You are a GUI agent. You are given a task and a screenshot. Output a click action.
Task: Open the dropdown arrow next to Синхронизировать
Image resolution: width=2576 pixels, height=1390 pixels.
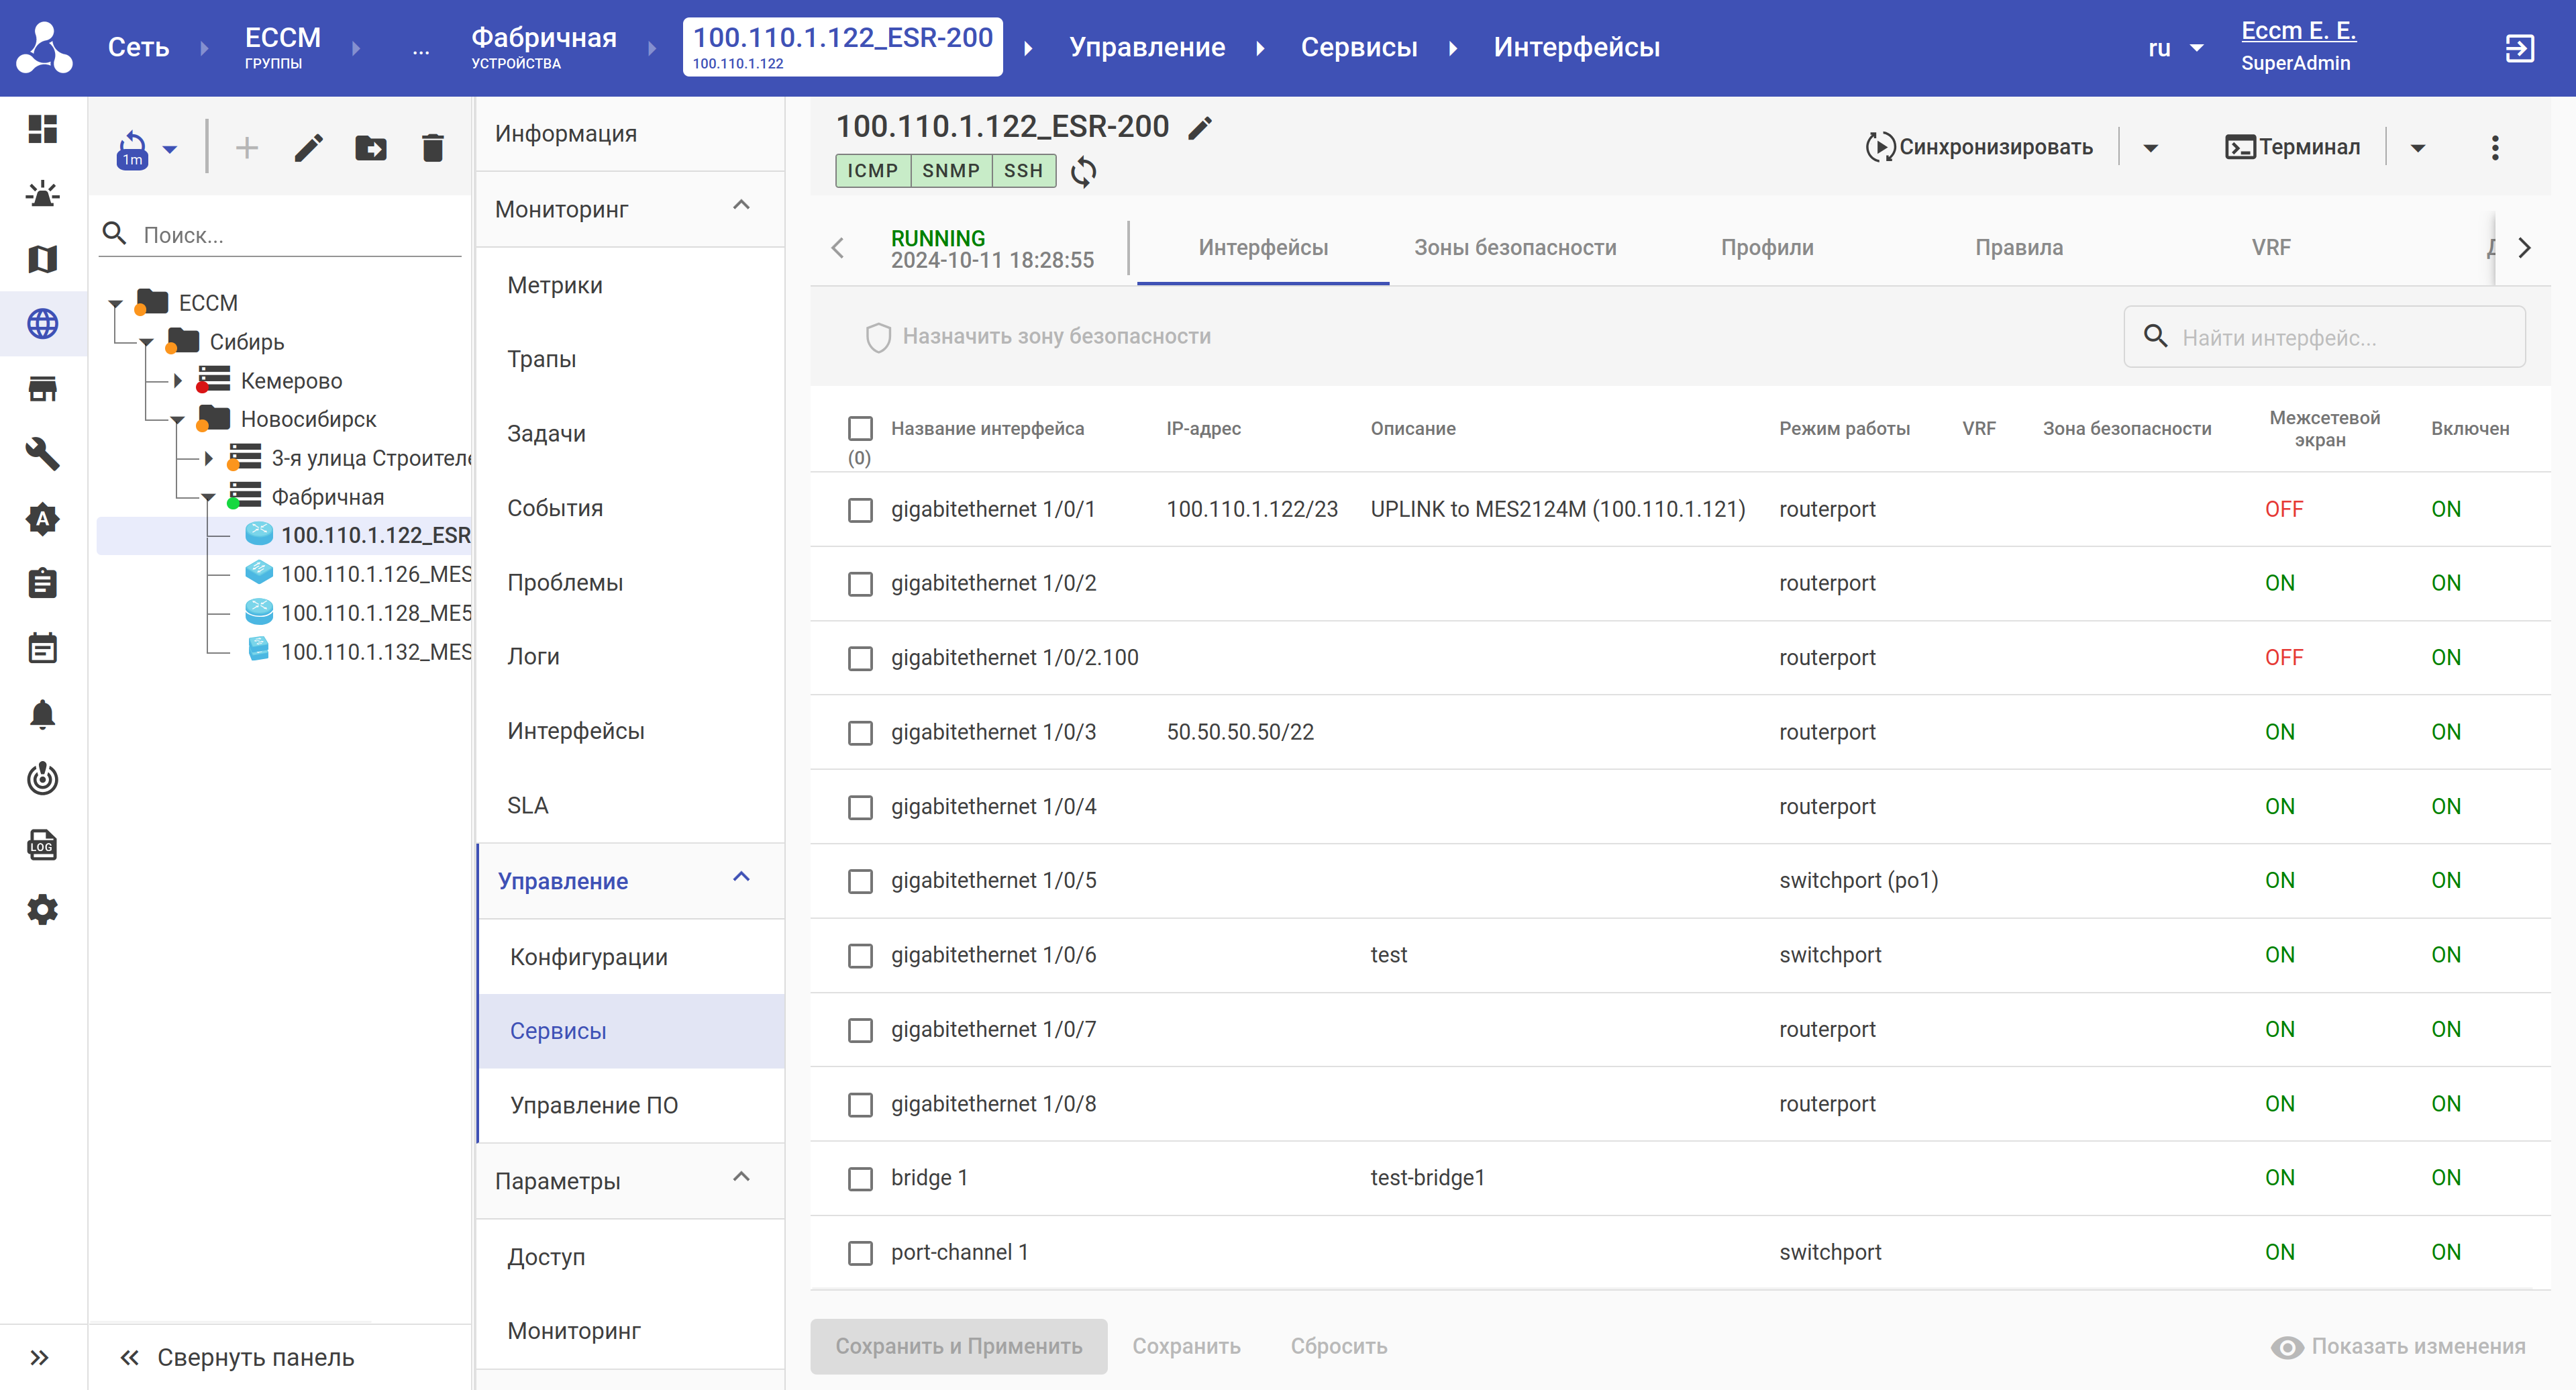point(2151,148)
